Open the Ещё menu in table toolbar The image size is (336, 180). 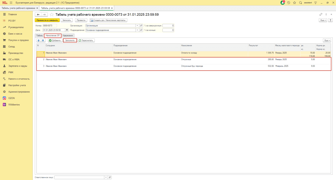pos(327,41)
